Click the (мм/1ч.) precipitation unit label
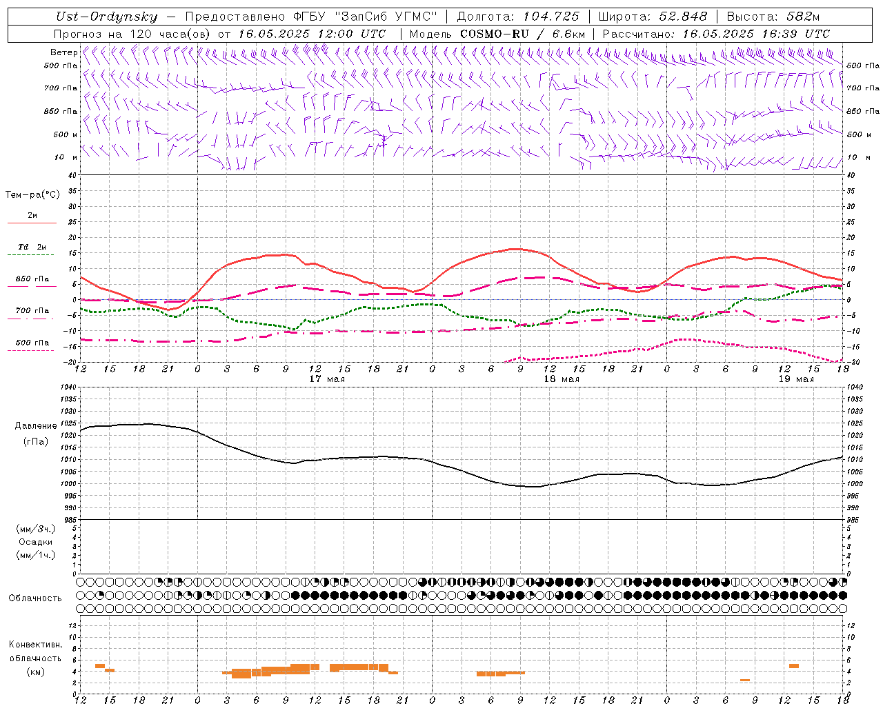The image size is (883, 706). [x=35, y=555]
